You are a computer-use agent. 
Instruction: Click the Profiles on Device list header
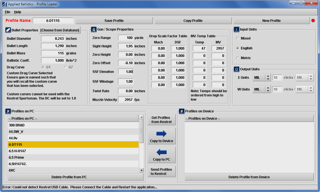click(249, 119)
